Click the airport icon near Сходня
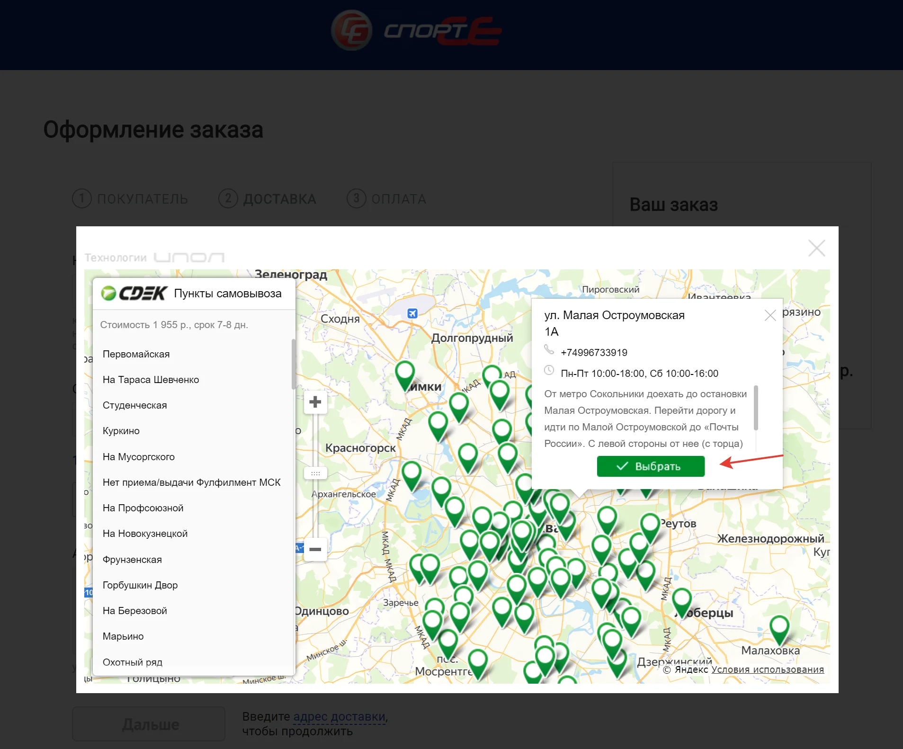903x749 pixels. 412,313
